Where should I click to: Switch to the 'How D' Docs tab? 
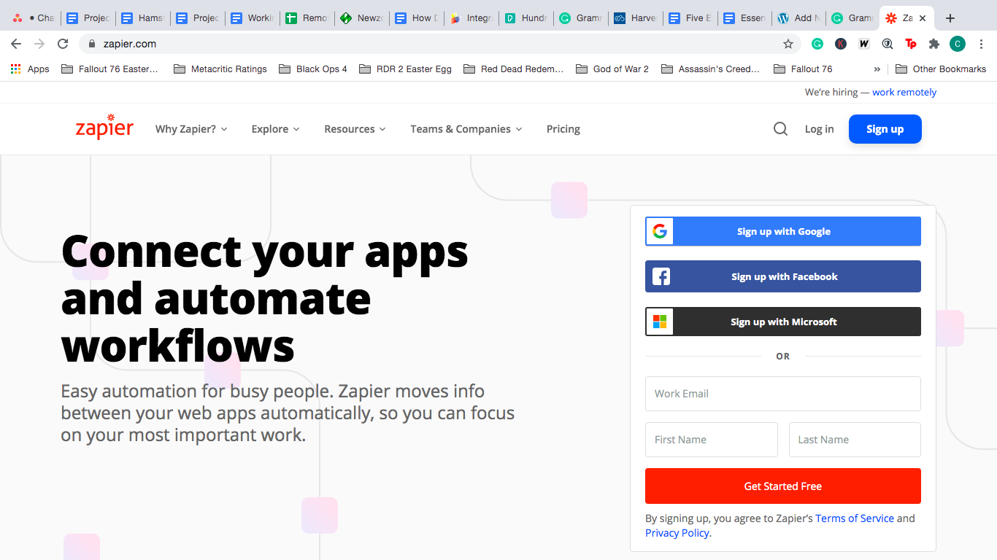click(x=417, y=18)
